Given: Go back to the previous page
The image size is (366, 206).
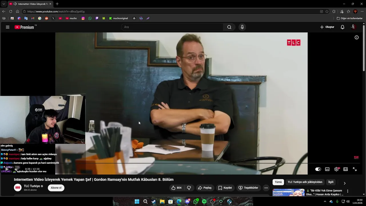Looking at the screenshot, I should click(x=4, y=11).
